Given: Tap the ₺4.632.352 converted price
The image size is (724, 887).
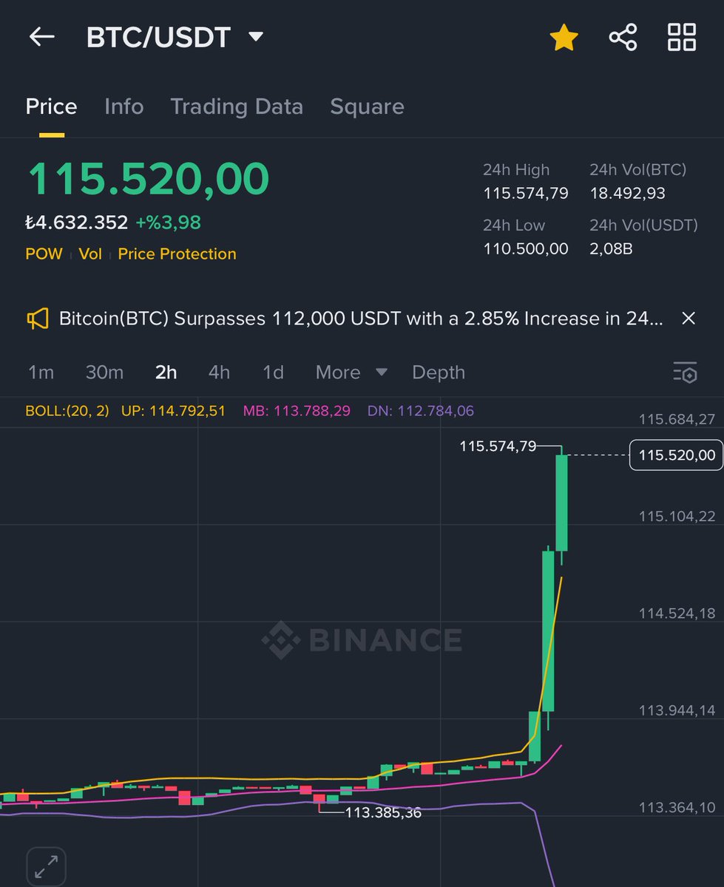Looking at the screenshot, I should click(77, 222).
